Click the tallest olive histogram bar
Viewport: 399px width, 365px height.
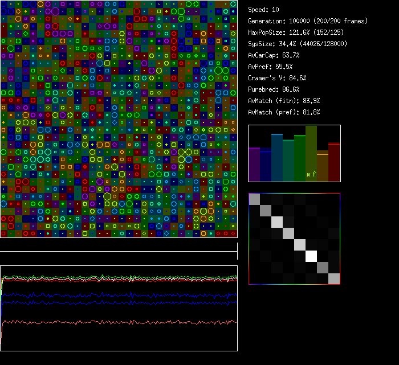(x=311, y=153)
